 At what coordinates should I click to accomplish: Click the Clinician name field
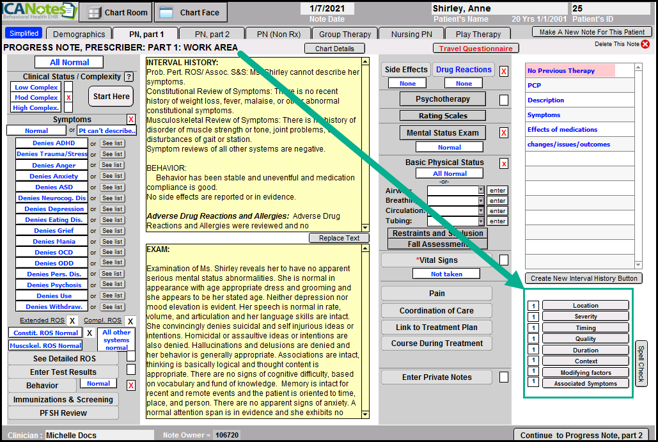click(99, 435)
